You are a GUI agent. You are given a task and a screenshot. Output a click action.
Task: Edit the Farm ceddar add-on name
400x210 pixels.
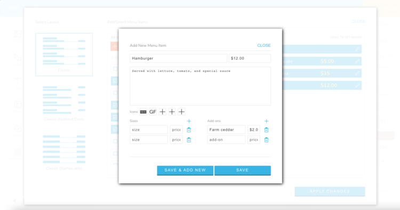(x=226, y=130)
